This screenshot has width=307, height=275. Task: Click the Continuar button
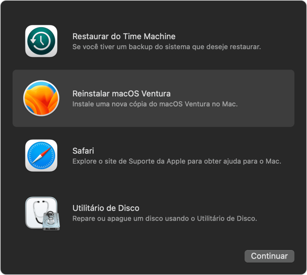coord(269,256)
